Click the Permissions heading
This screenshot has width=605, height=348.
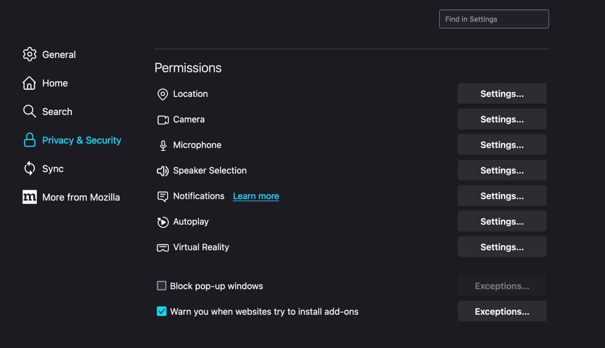(188, 68)
